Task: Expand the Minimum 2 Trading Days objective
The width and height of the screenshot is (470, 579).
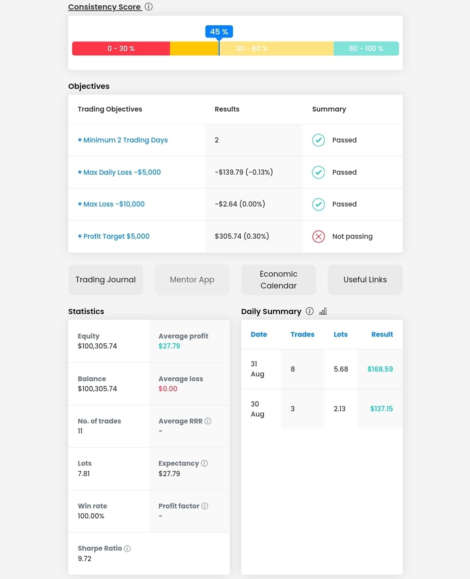Action: 123,140
